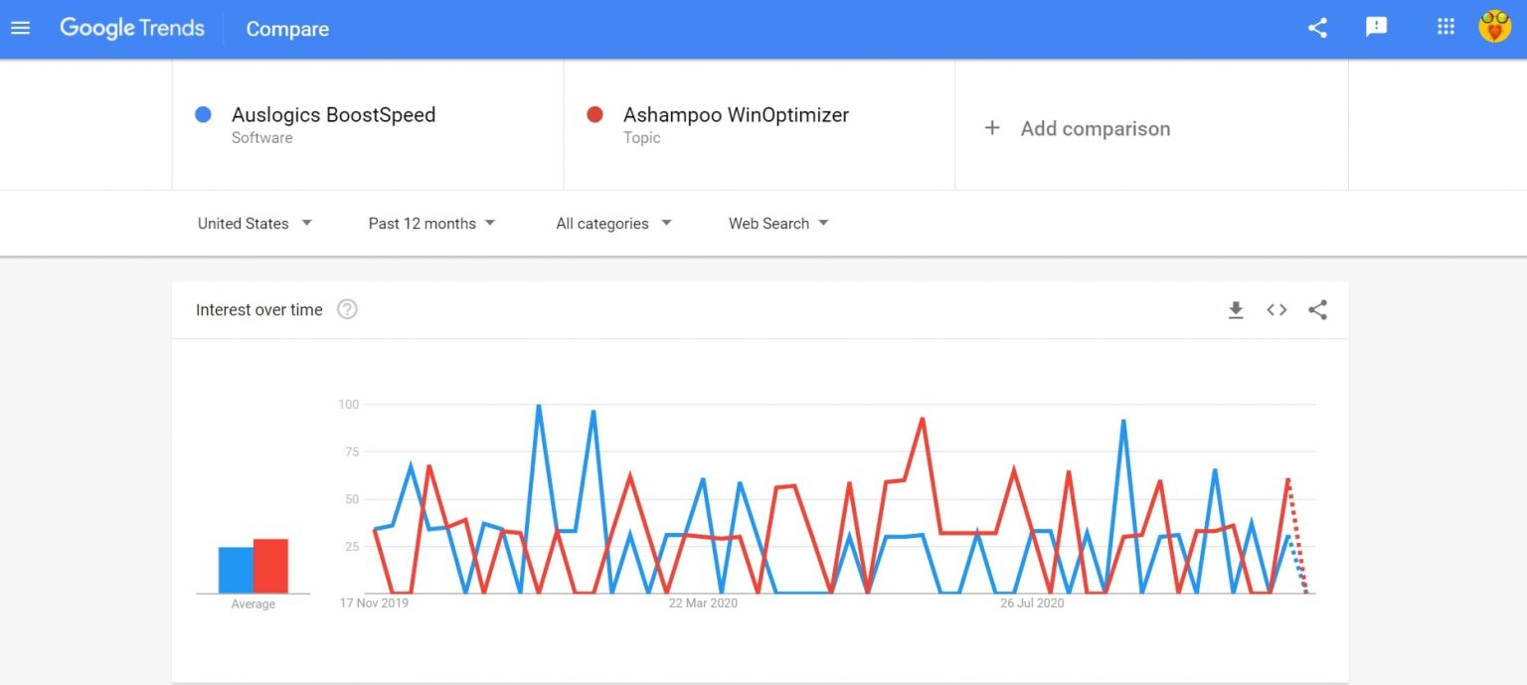This screenshot has width=1527, height=685.
Task: Open the send feedback icon
Action: (x=1376, y=28)
